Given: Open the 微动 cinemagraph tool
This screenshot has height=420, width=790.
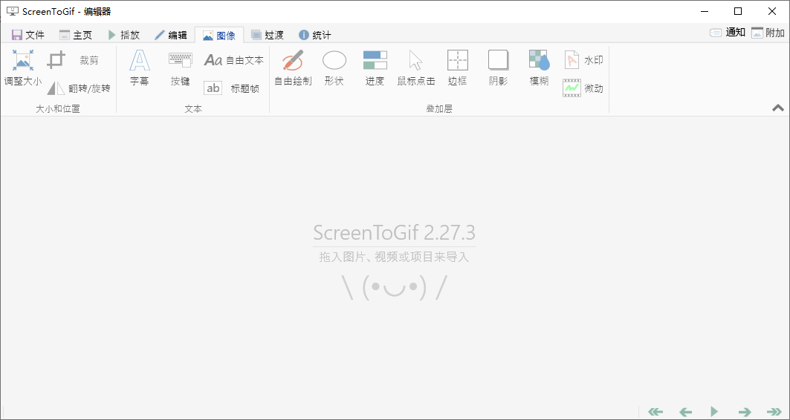Looking at the screenshot, I should click(583, 88).
